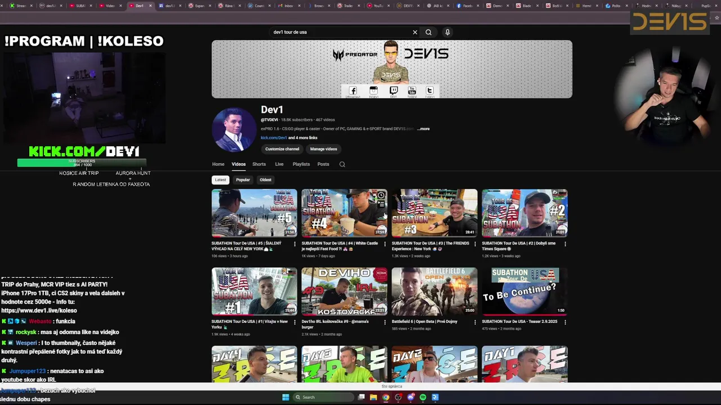The width and height of the screenshot is (721, 405).
Task: Open the Tour De USA #1 thumbnail
Action: coord(254,291)
